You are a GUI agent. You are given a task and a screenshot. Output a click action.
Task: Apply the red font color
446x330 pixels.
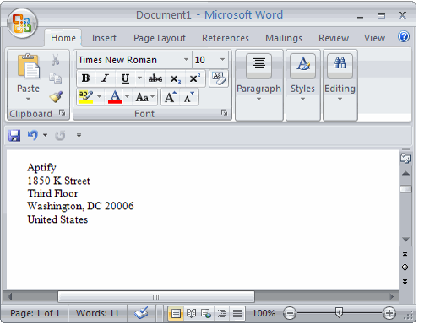coord(115,97)
